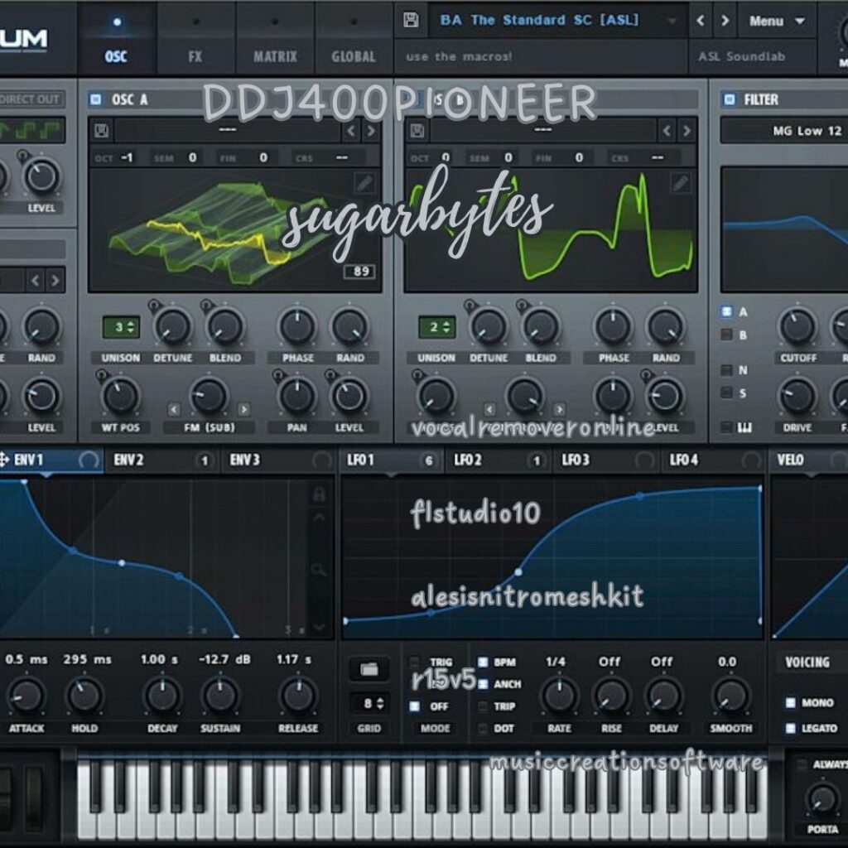Click ENV1 ATTACK knob

coord(26,696)
